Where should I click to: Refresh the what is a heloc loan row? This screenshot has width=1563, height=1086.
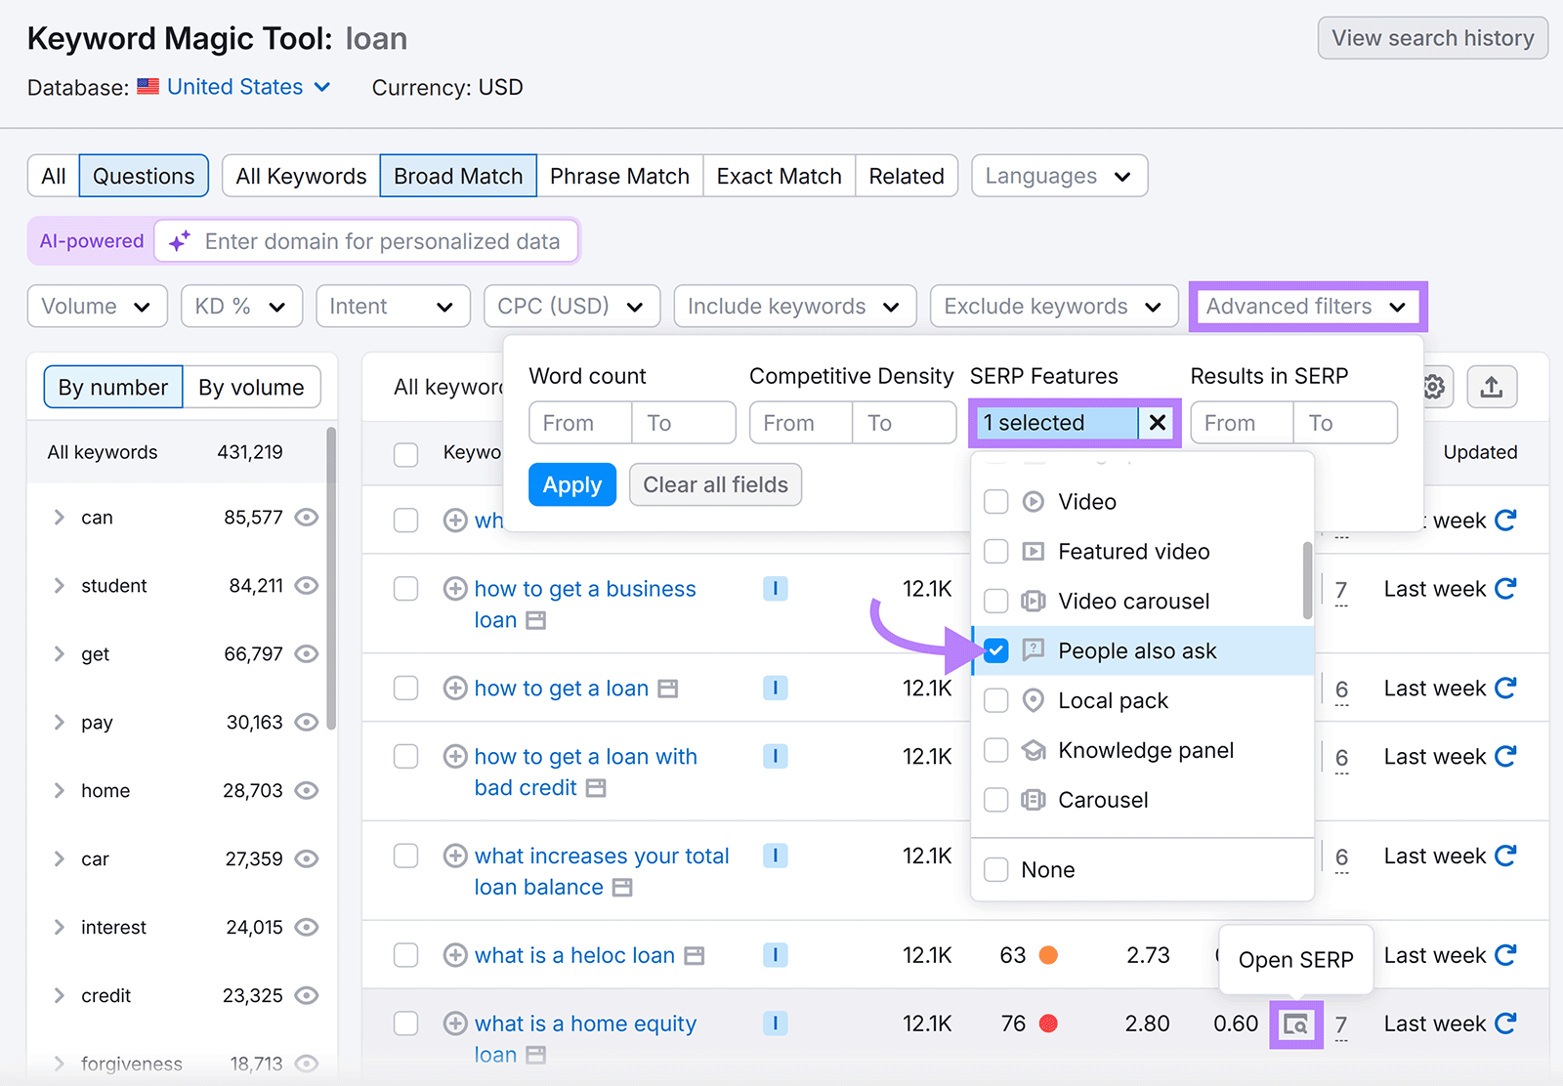[1507, 955]
